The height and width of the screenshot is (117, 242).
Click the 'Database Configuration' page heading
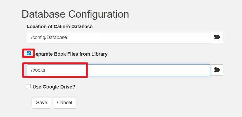[x=75, y=14]
